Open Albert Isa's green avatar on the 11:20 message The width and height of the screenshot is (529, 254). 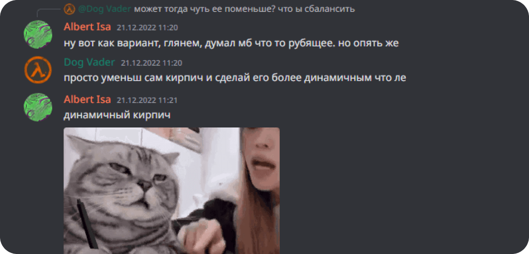click(38, 34)
